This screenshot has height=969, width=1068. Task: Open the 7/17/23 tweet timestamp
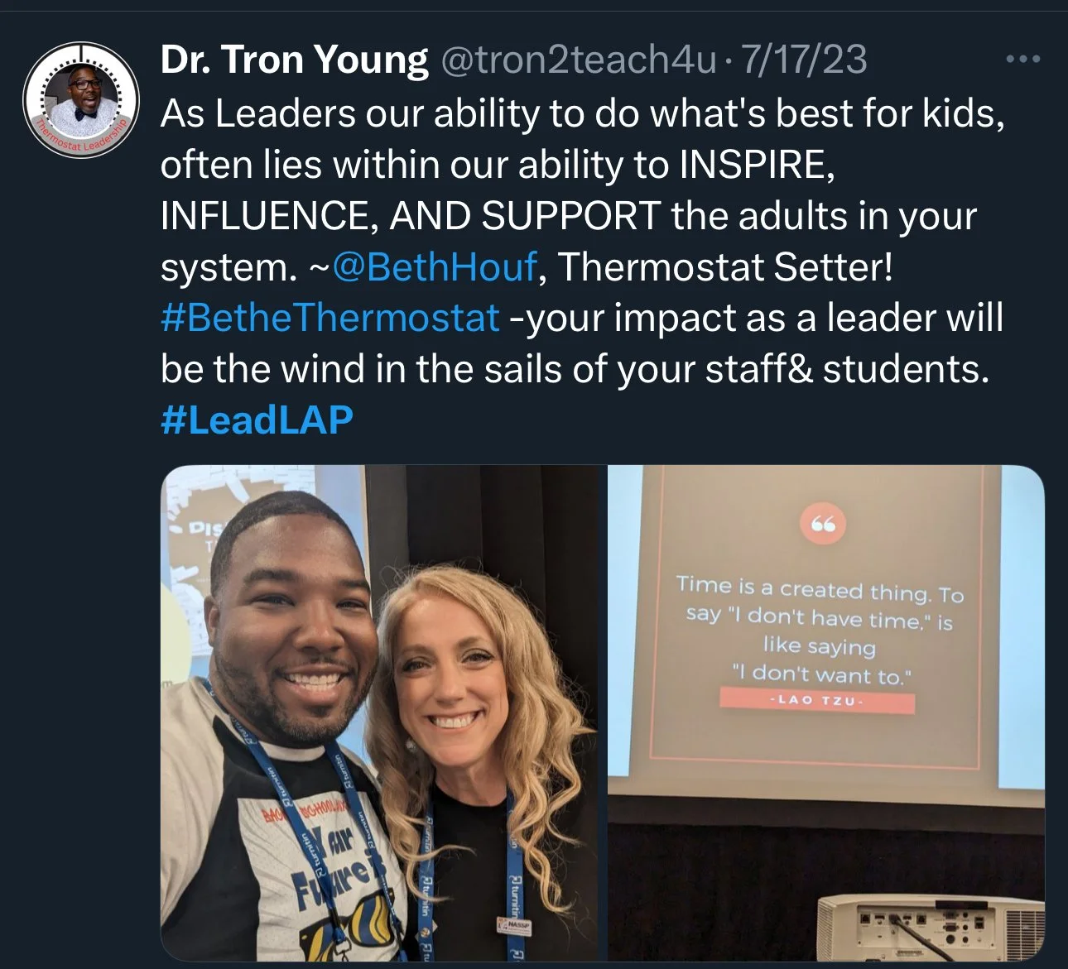point(802,60)
